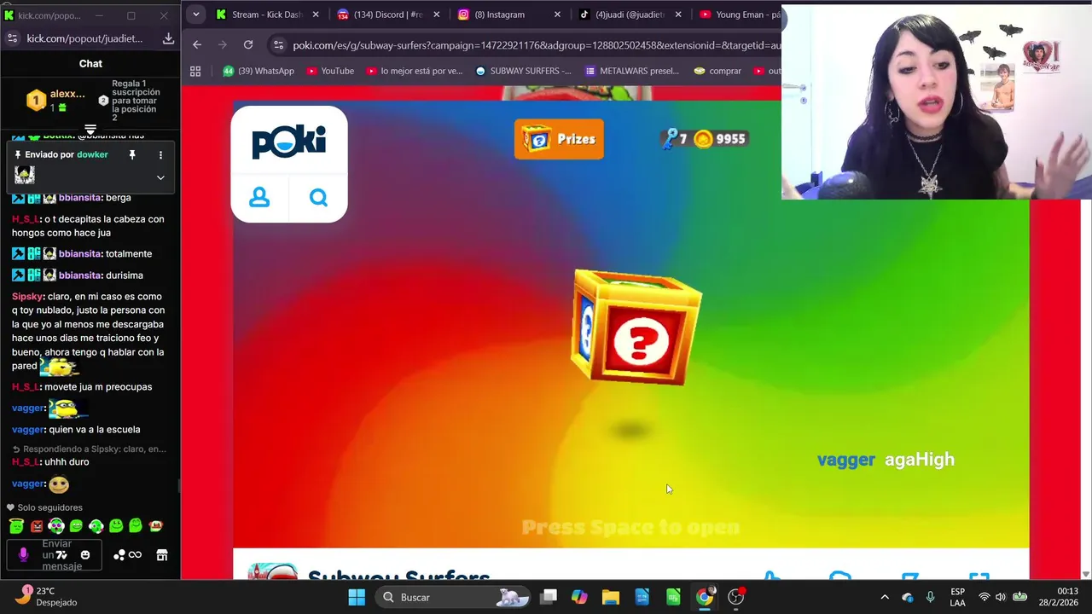Open the 7TV emote button
1092x614 pixels.
[61, 555]
